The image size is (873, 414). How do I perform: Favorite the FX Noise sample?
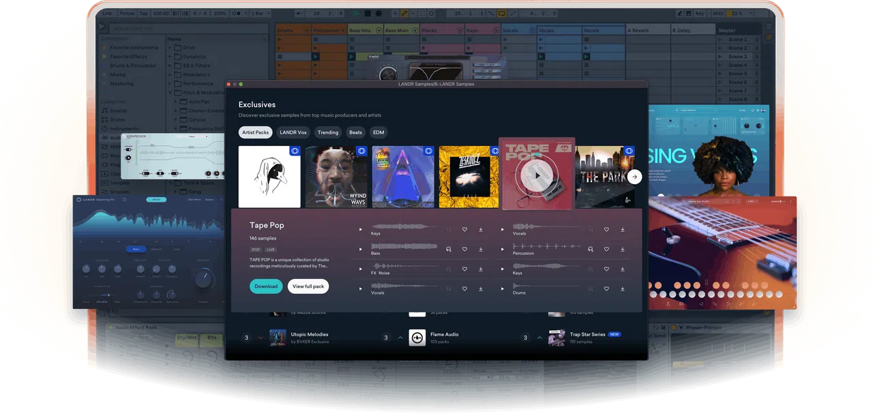coord(464,269)
